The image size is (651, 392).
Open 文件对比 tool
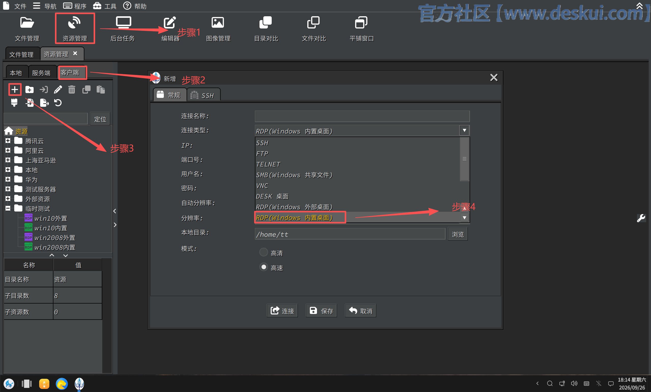pos(314,29)
